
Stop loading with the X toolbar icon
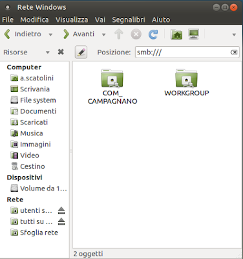(136, 34)
